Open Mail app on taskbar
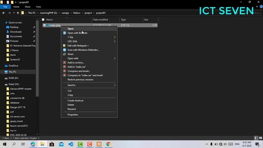This screenshot has height=148, width=263. click(61, 144)
